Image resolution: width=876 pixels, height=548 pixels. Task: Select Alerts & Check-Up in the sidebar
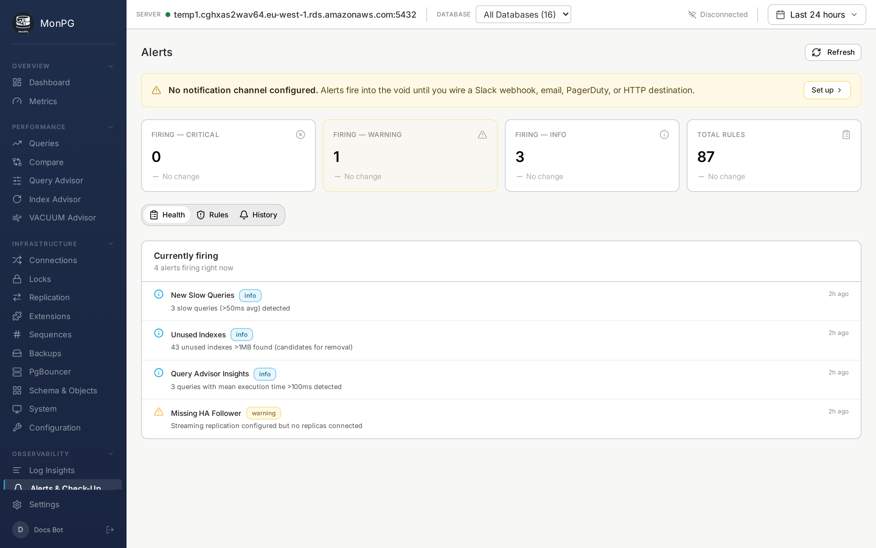click(63, 485)
